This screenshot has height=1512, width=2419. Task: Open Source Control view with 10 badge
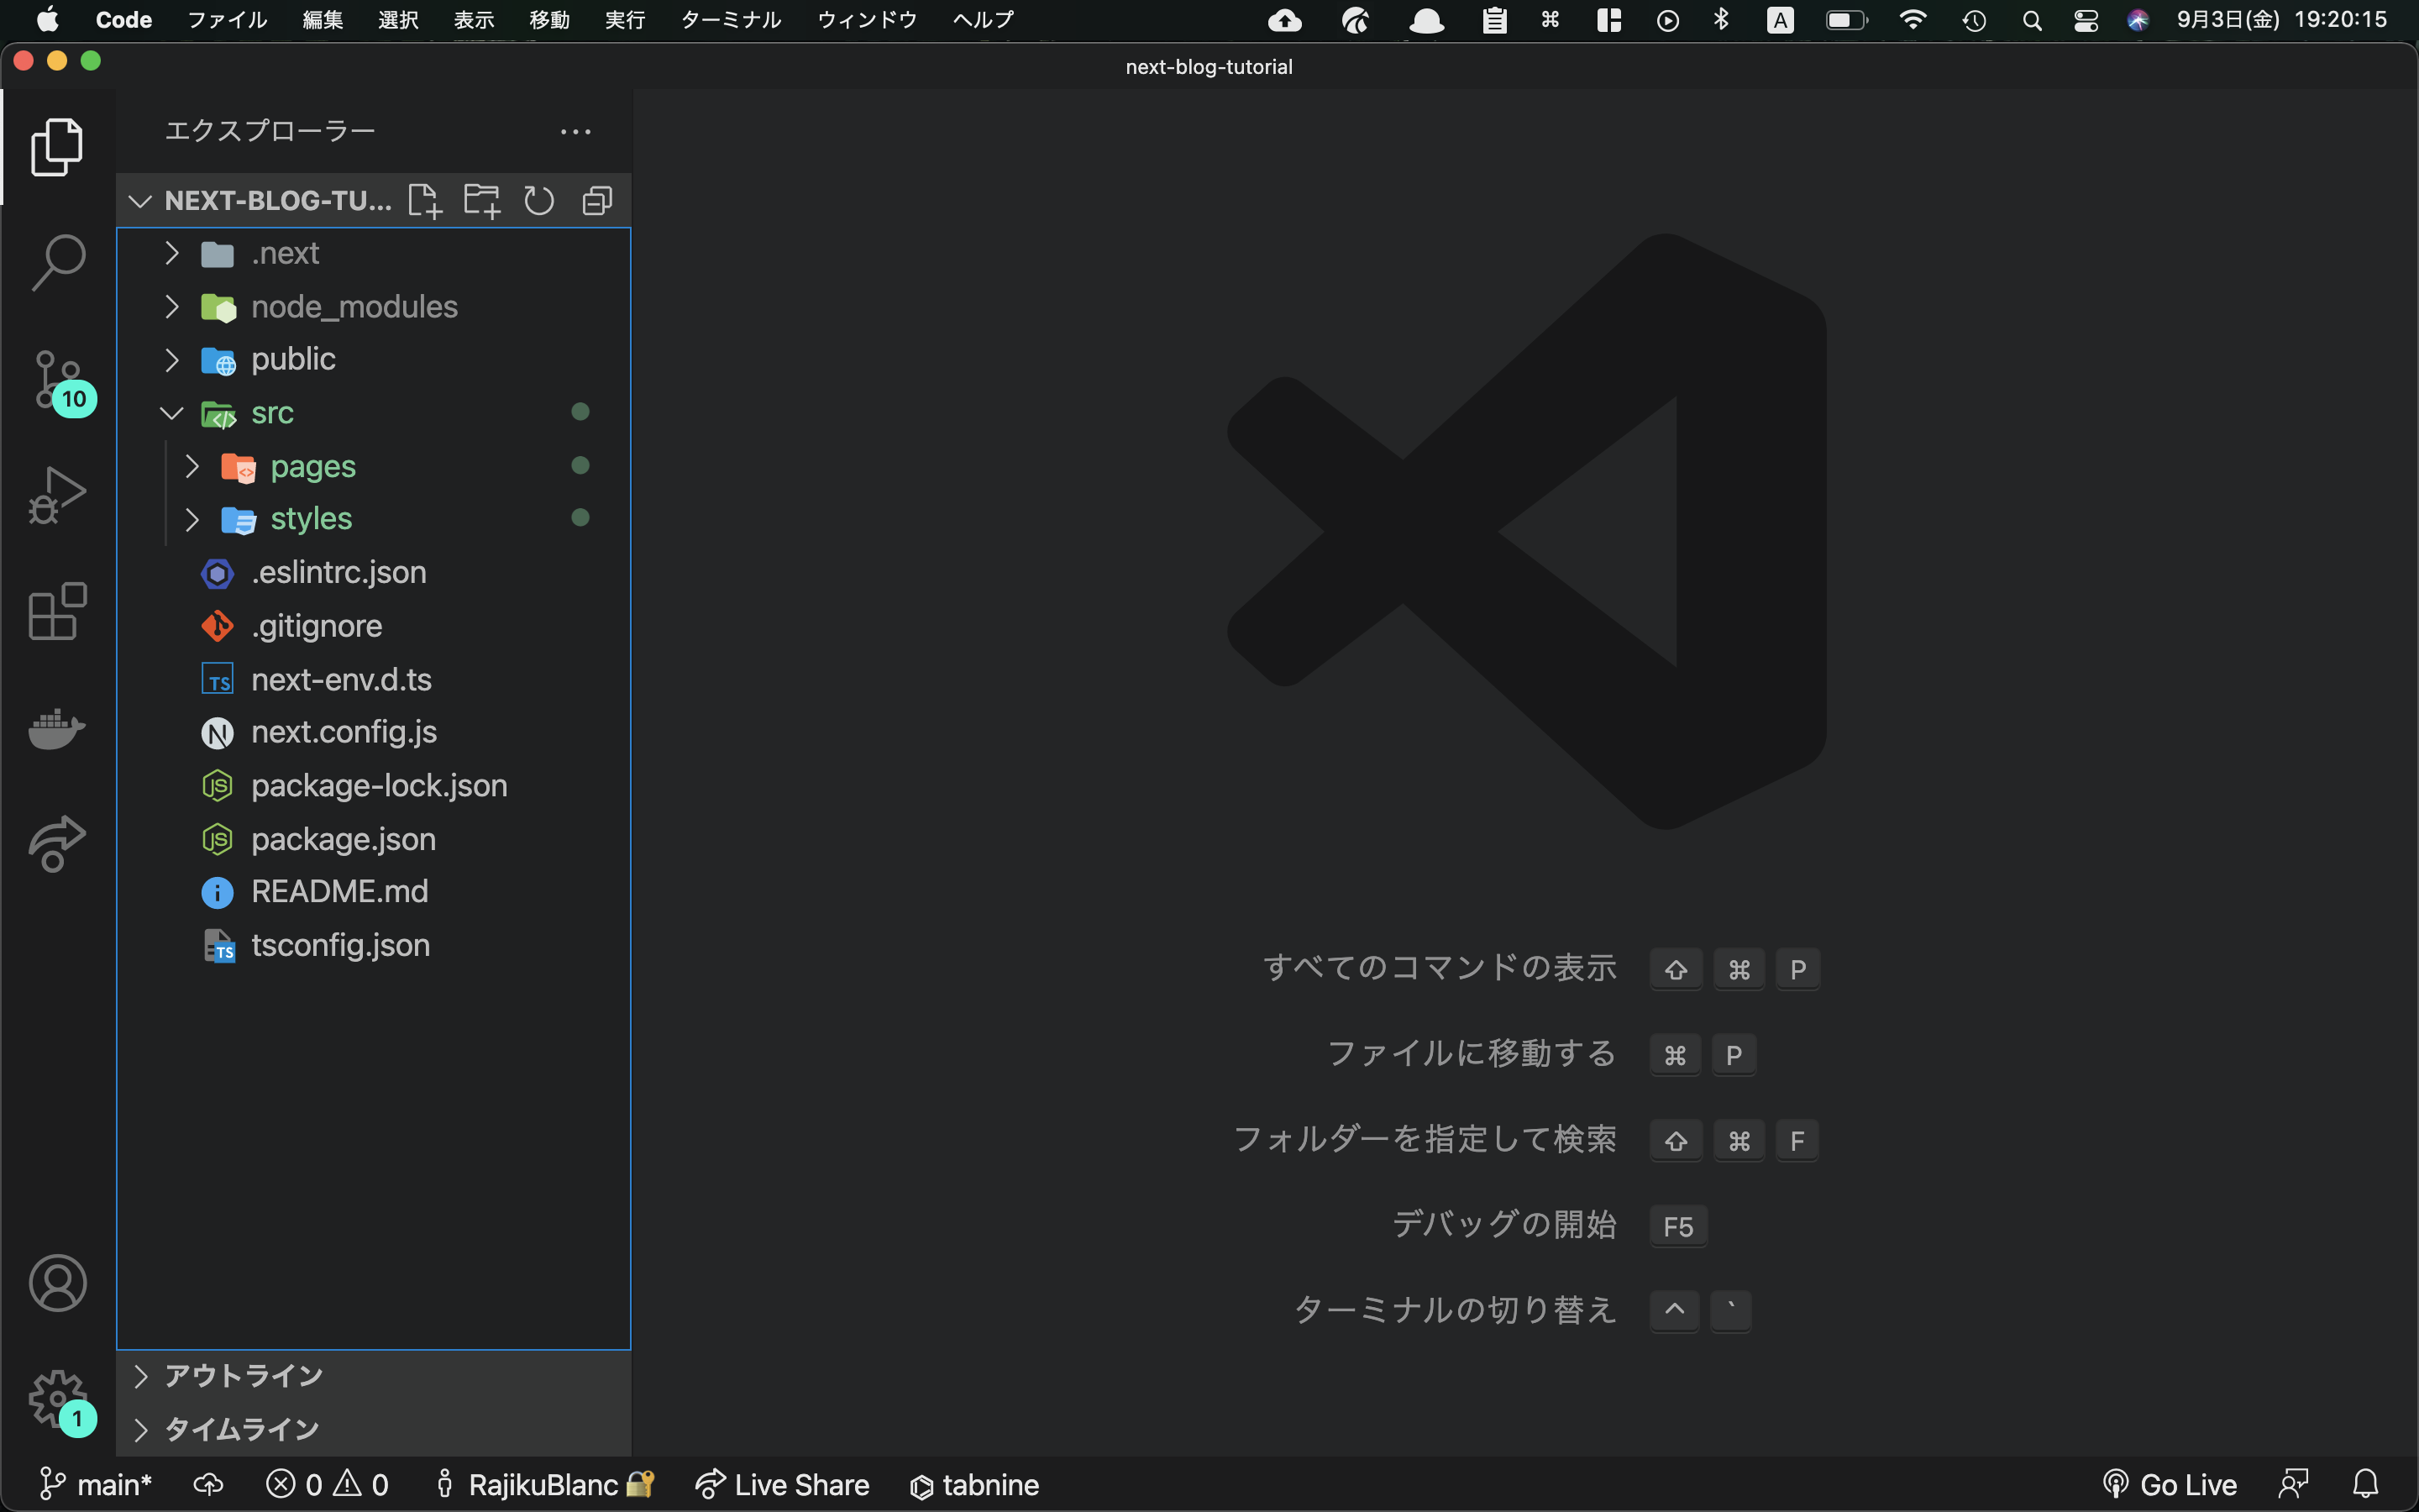(x=59, y=381)
